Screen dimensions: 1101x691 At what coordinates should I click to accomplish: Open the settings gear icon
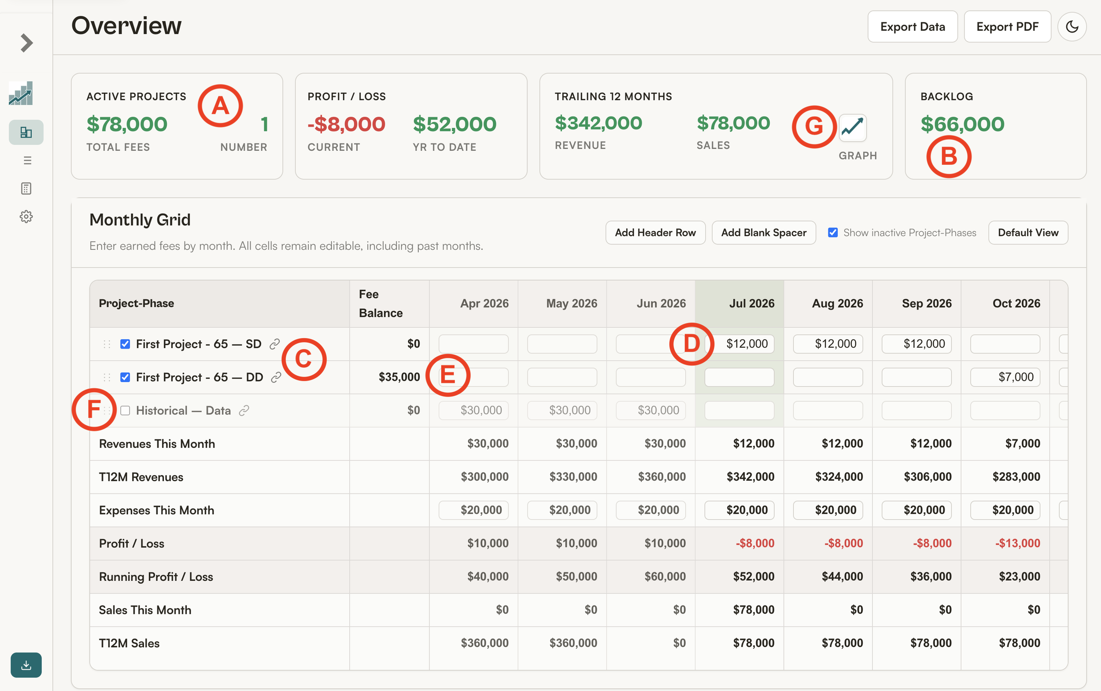26,217
